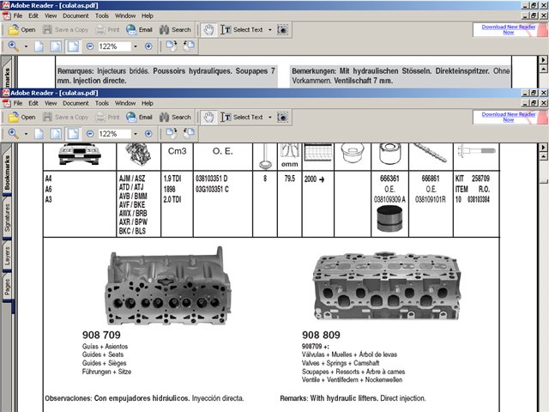Select Zoom In magnifier tool in front window
549x412 pixels.
point(14,134)
